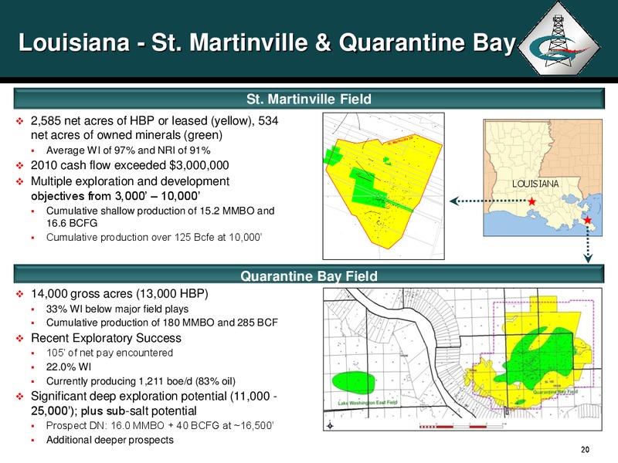Screen dimensions: 618x463
Task: Click the company oil derrick logo
Action: click(559, 39)
